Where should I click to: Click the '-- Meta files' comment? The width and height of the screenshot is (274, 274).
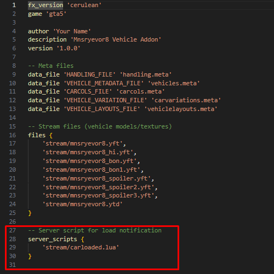(51, 66)
